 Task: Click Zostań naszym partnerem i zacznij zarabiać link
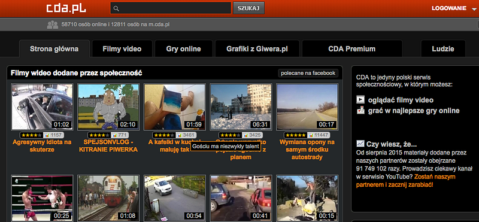406,181
